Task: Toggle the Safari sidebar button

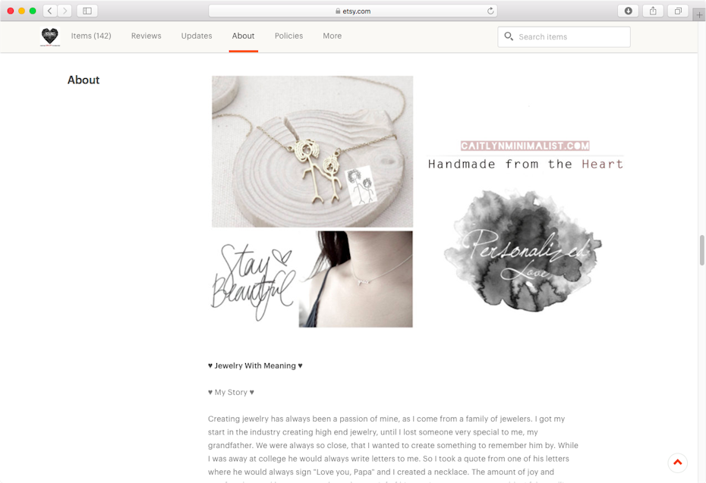Action: coord(87,11)
